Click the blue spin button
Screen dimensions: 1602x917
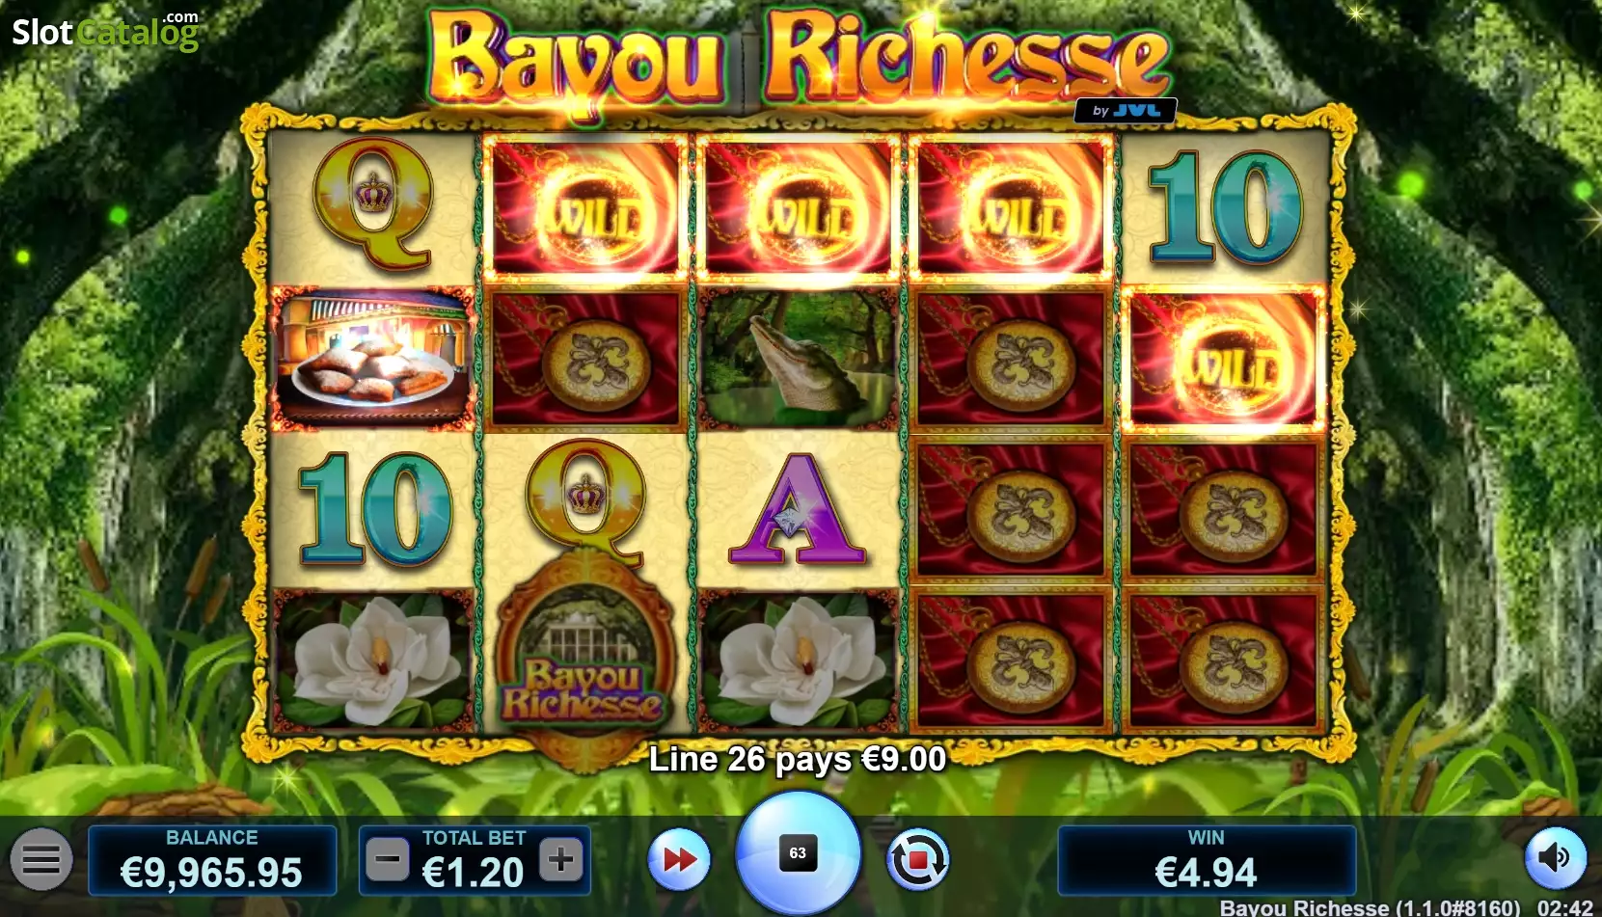click(x=798, y=853)
